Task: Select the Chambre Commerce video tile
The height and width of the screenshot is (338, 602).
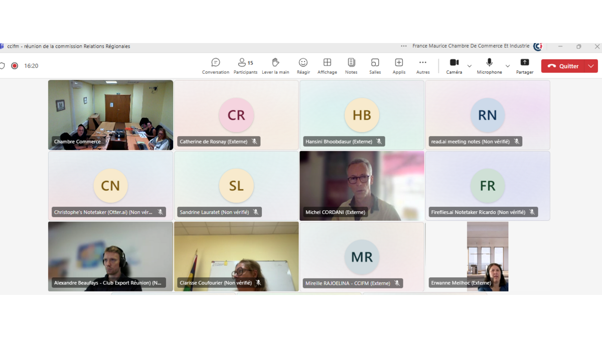Action: (110, 115)
